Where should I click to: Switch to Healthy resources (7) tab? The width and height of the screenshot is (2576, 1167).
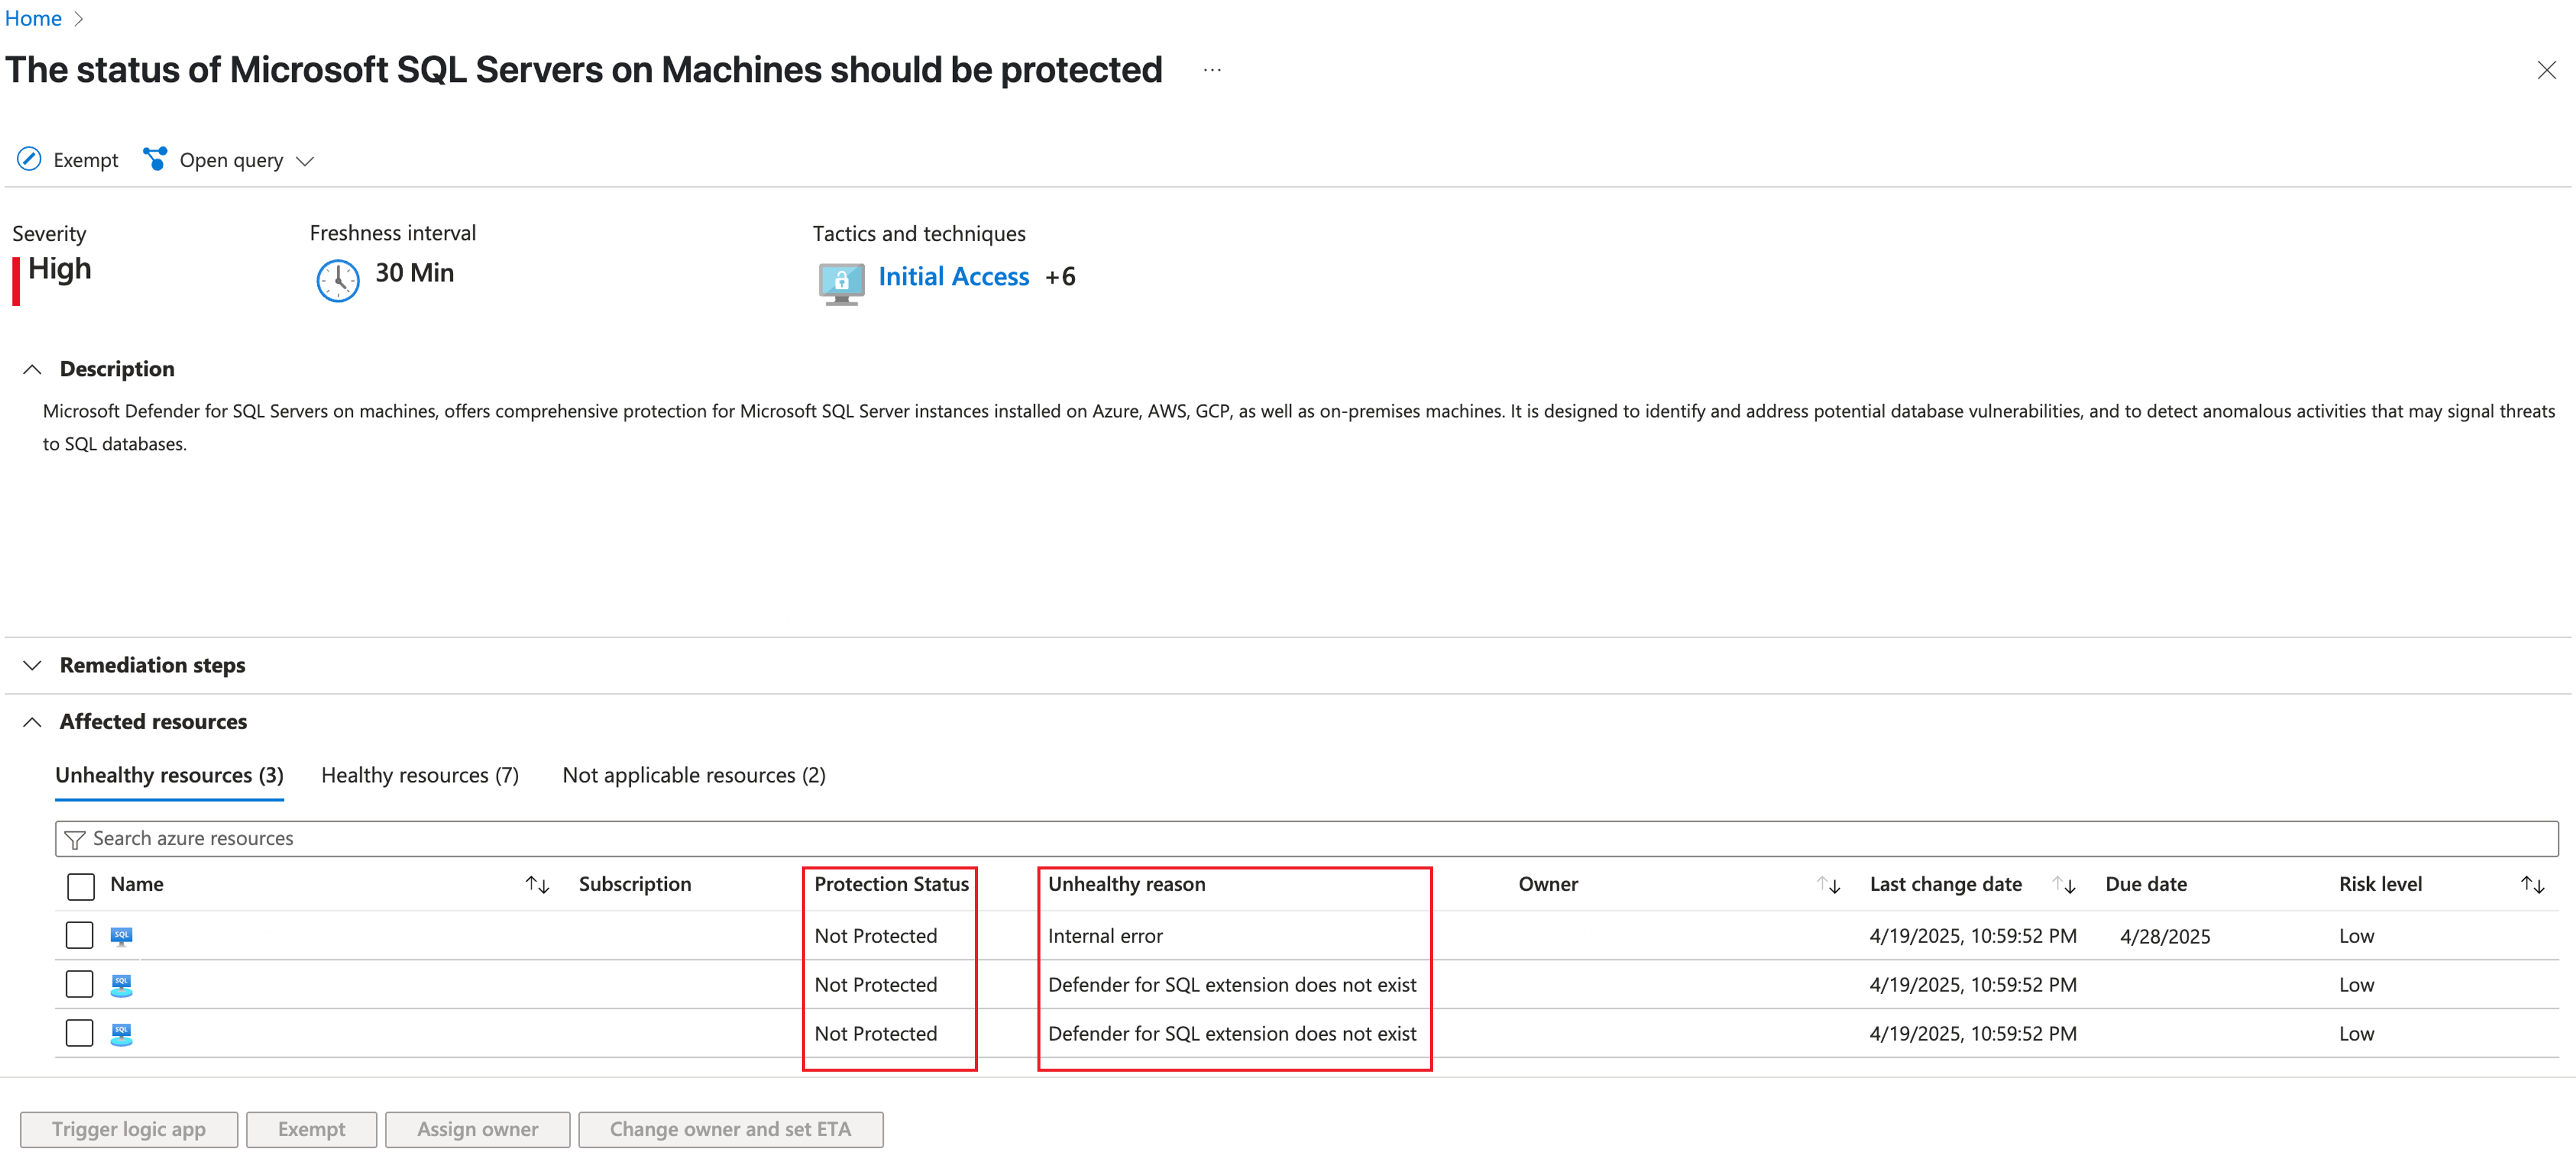(x=419, y=775)
